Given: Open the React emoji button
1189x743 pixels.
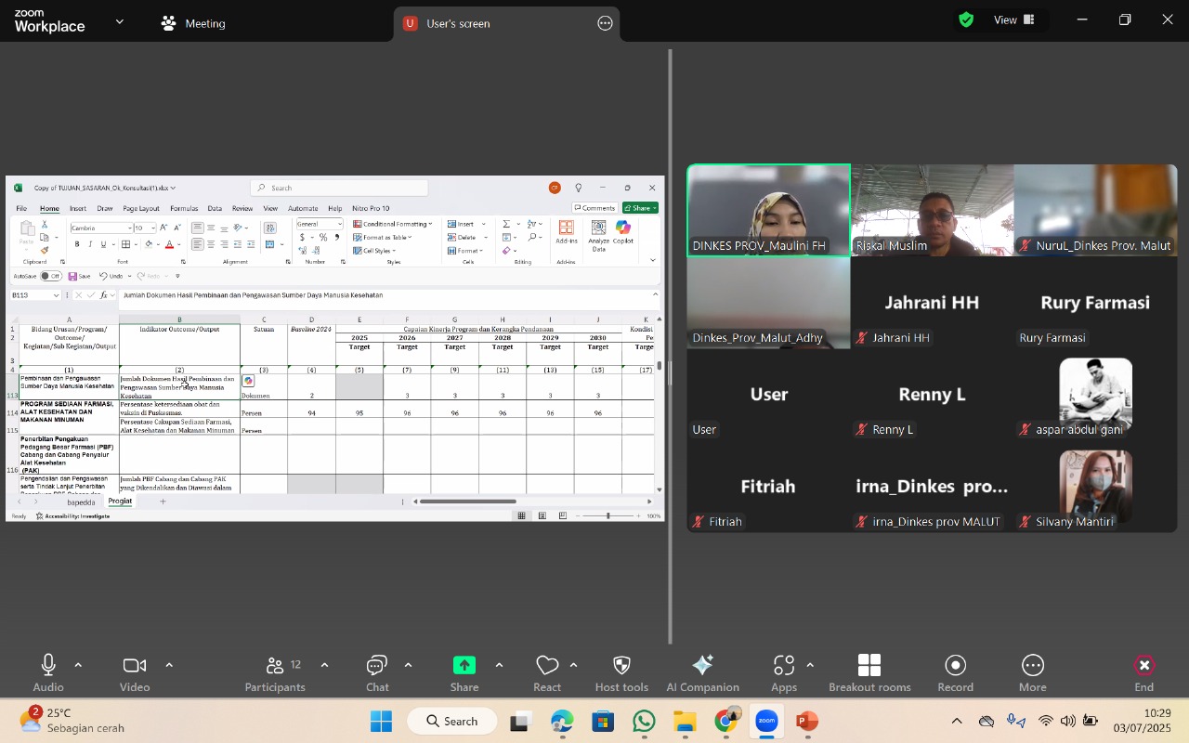Looking at the screenshot, I should pos(547,672).
